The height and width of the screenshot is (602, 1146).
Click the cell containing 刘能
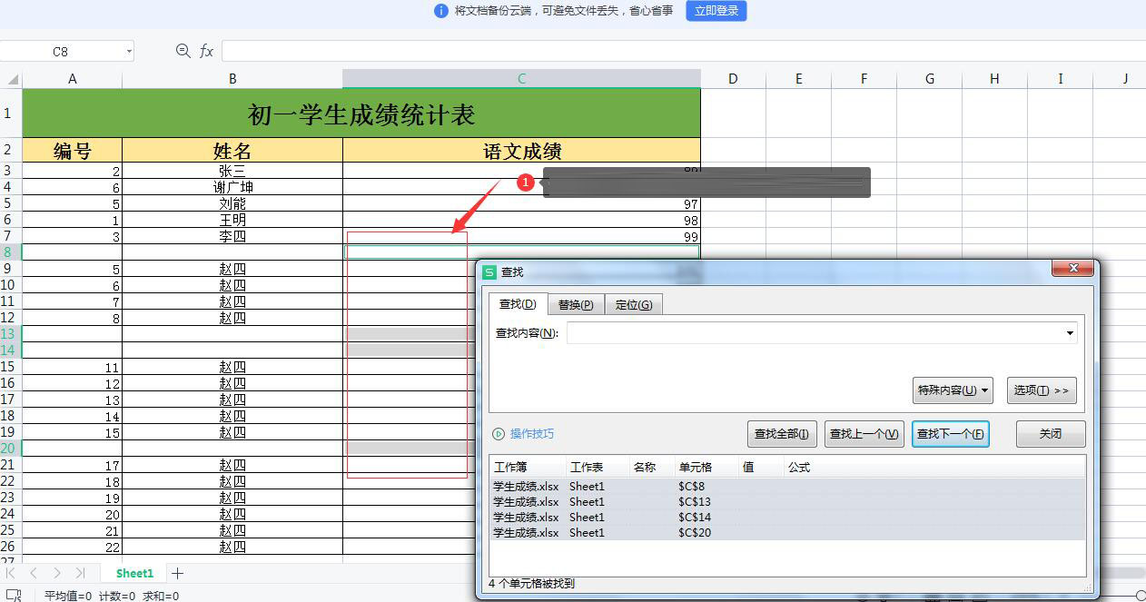(232, 203)
